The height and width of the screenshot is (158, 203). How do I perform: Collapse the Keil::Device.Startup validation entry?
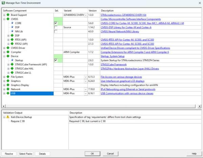point(4,117)
